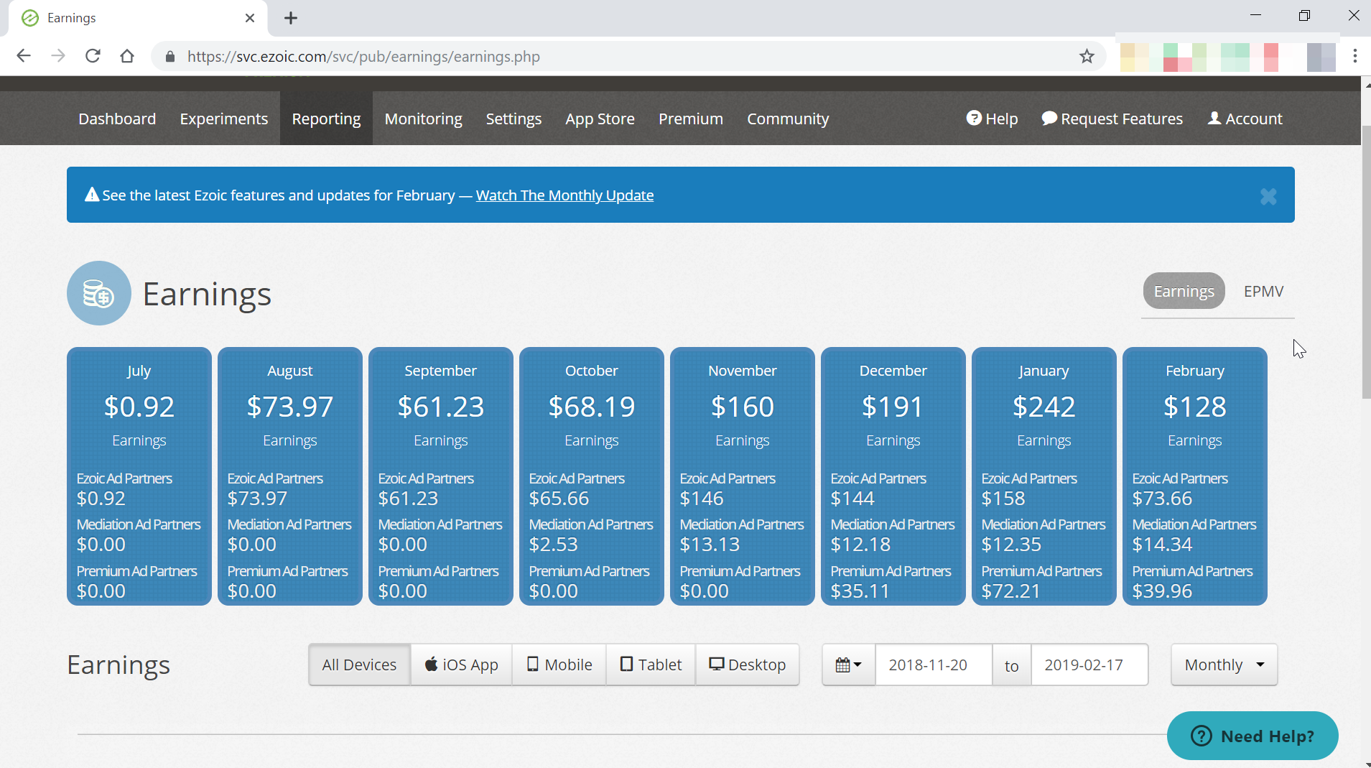Open the App Store menu
The image size is (1371, 768).
point(600,119)
